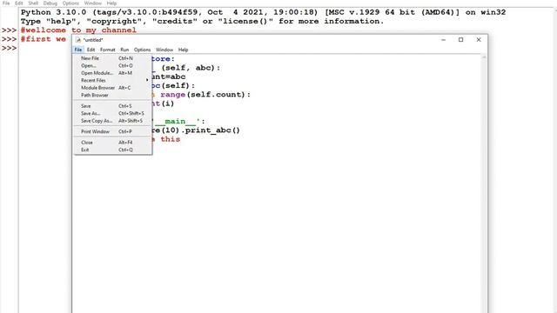
Task: Open the Edit menu in Shell window
Action: (x=19, y=3)
